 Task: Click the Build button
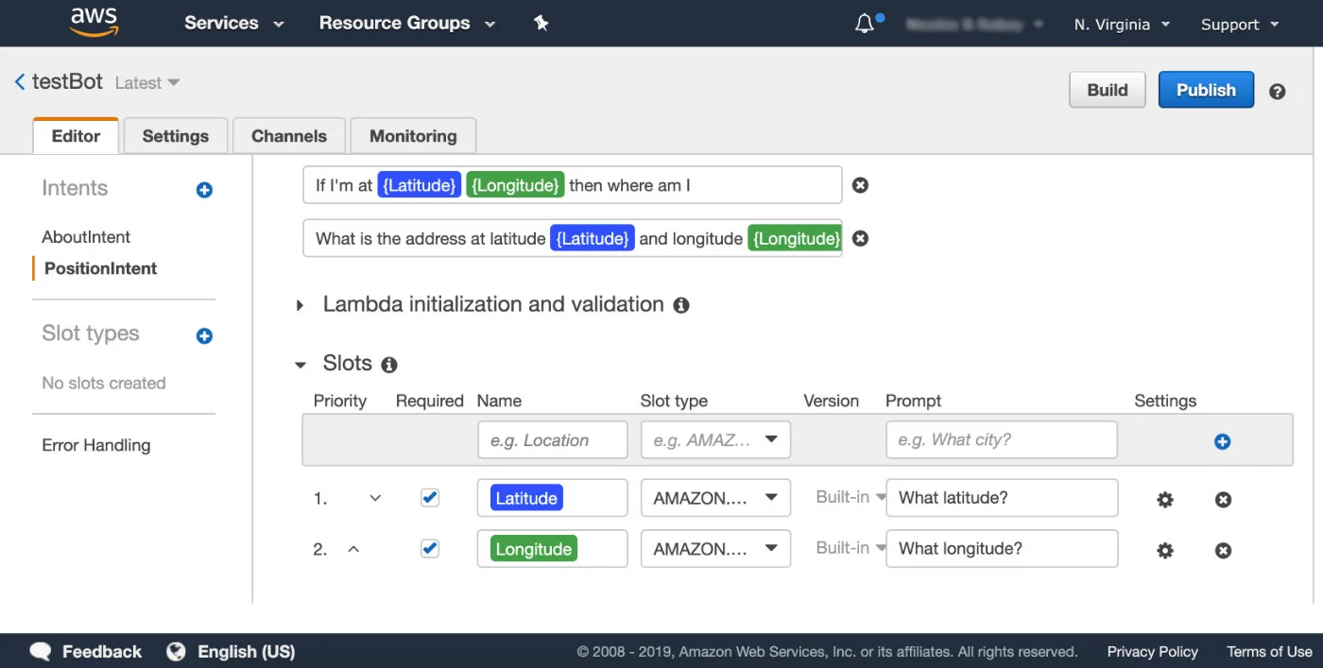point(1107,90)
